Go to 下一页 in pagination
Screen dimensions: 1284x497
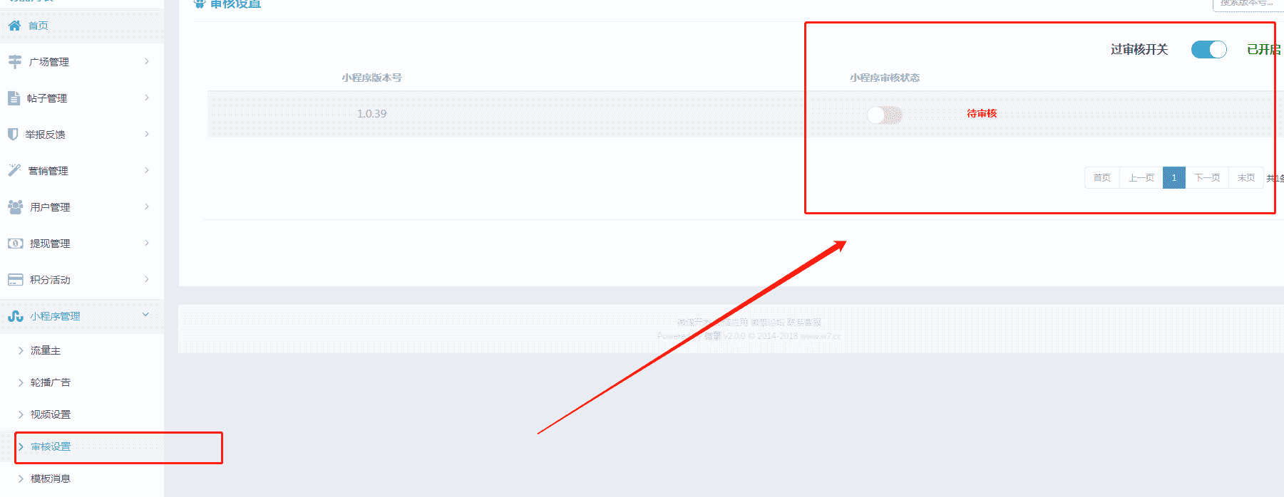pyautogui.click(x=1207, y=177)
